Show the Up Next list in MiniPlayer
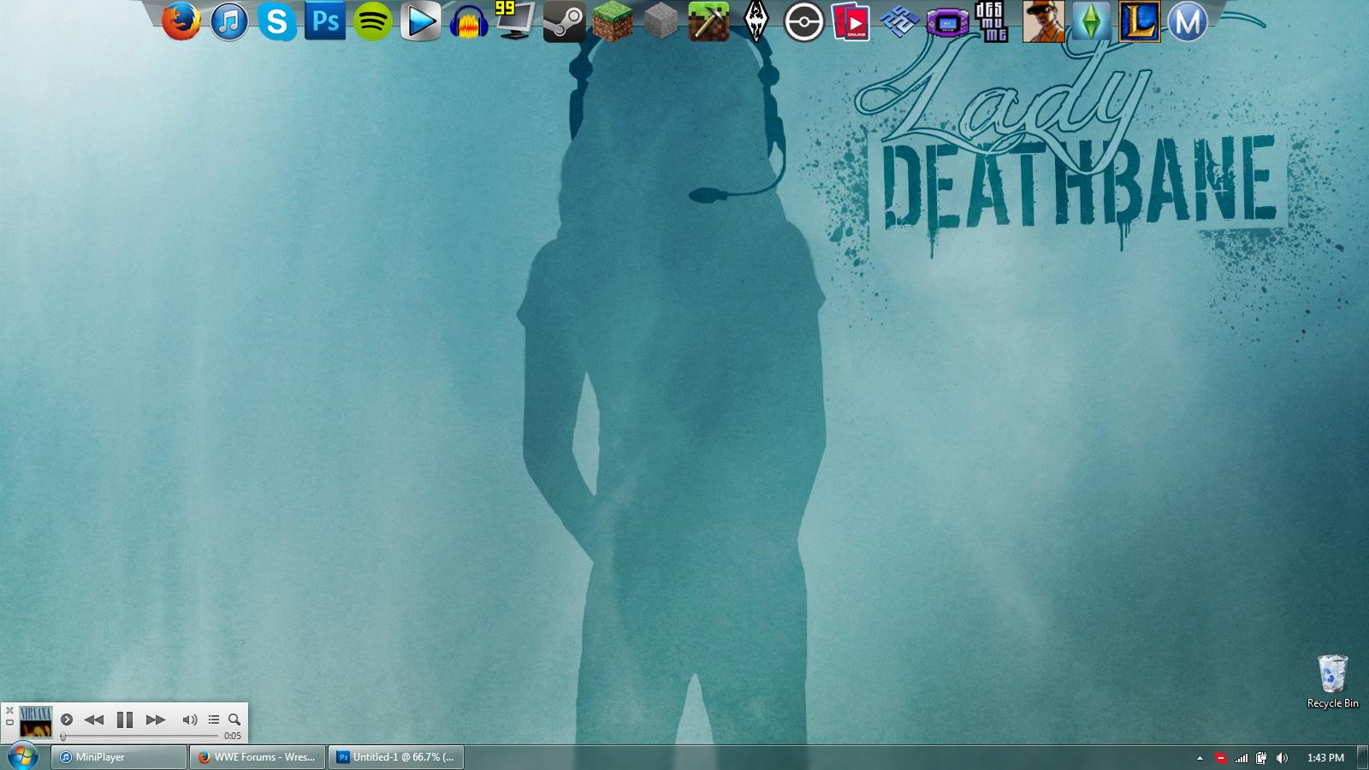Viewport: 1369px width, 770px height. click(x=214, y=720)
